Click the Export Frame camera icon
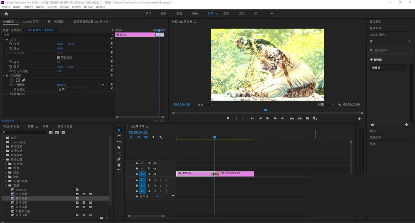This screenshot has width=415, height=223. pyautogui.click(x=307, y=118)
